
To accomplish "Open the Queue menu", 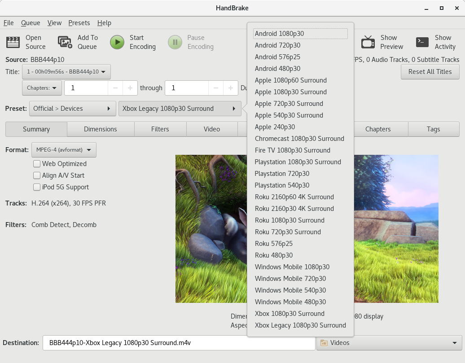I will click(x=31, y=23).
